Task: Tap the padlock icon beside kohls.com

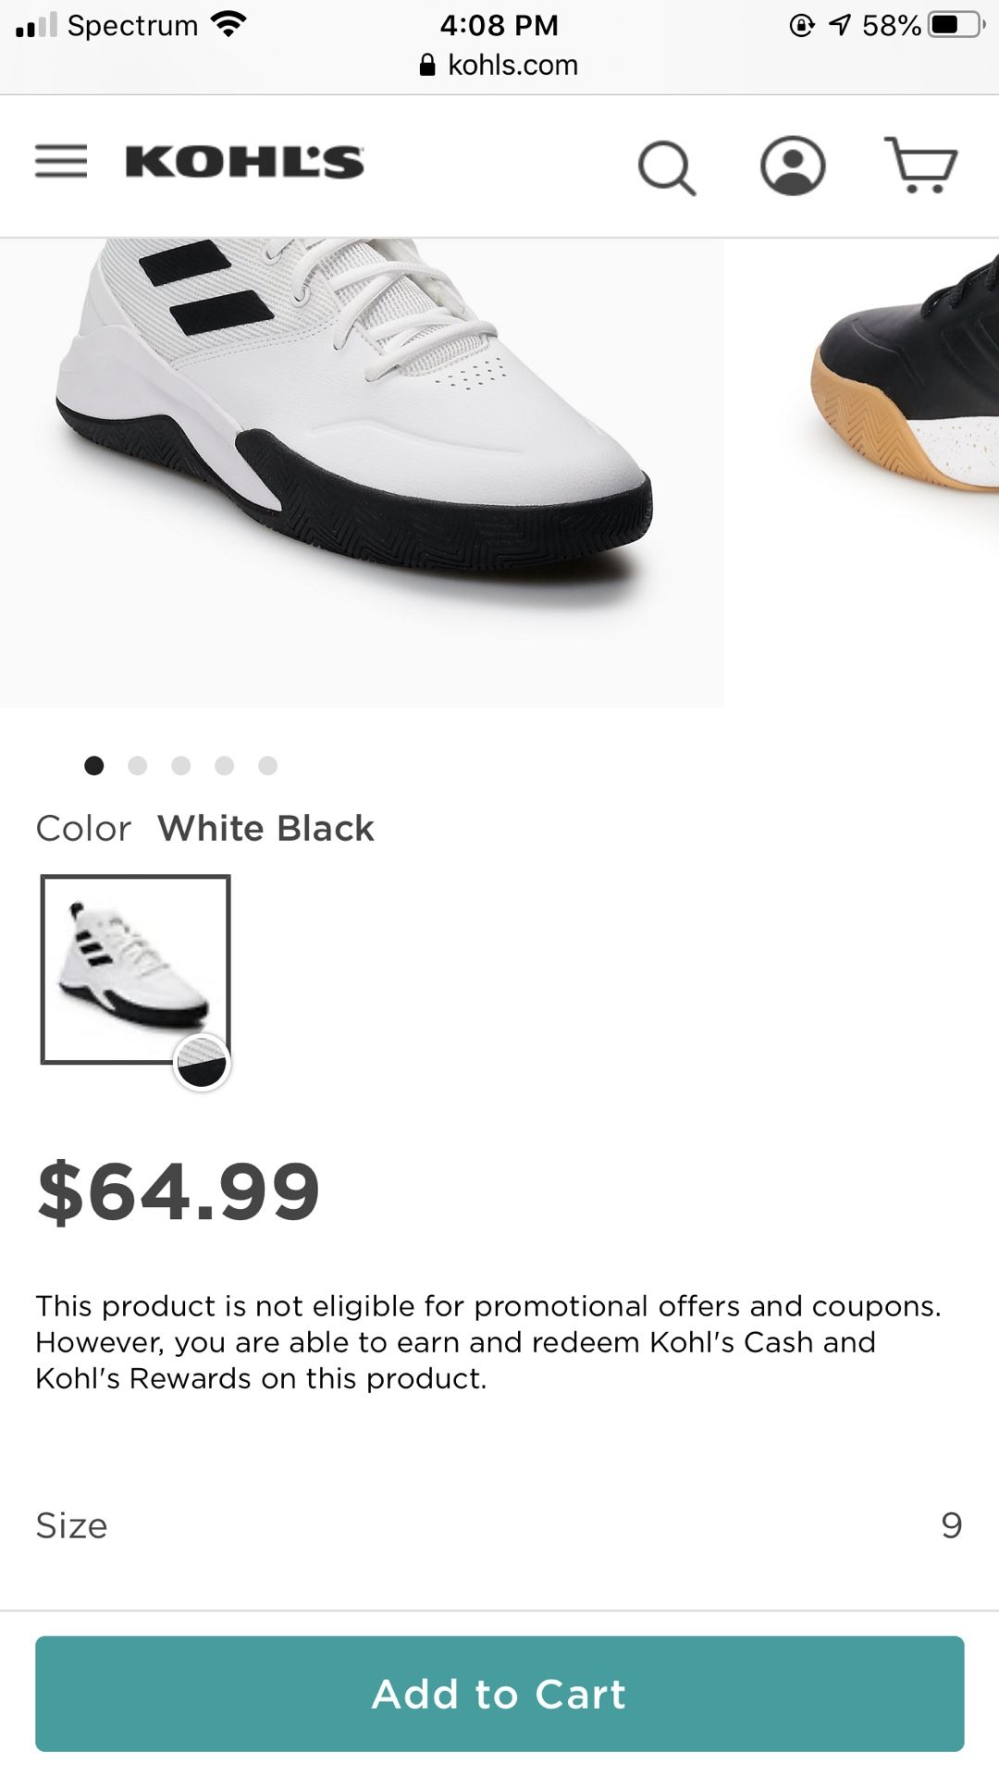Action: point(427,65)
